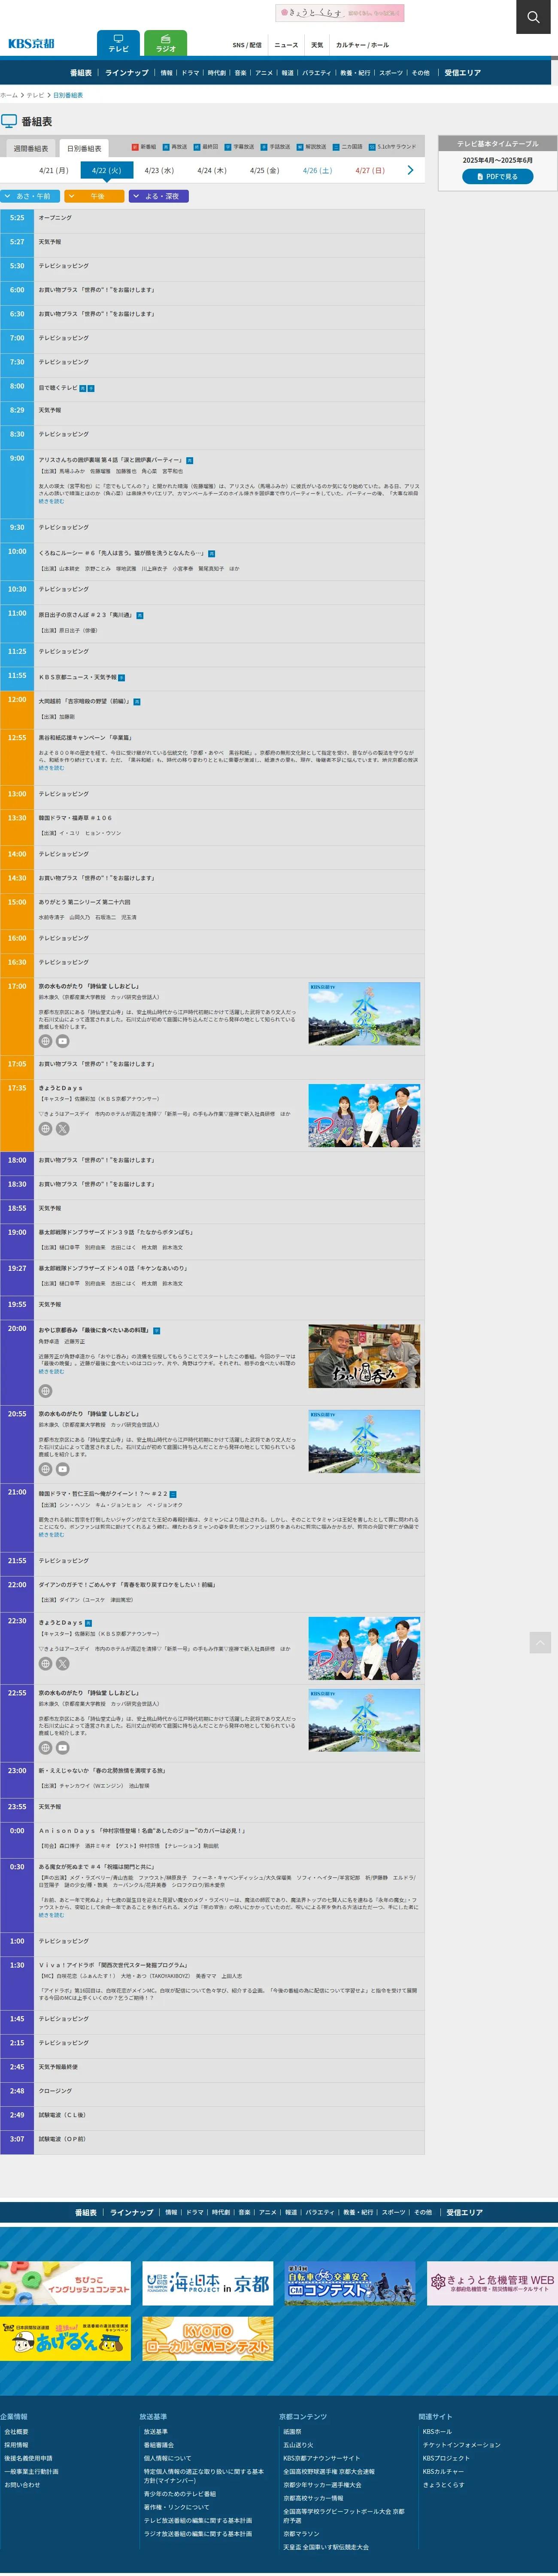Switch to the ラジオ tab
Image resolution: width=558 pixels, height=2576 pixels.
(166, 43)
